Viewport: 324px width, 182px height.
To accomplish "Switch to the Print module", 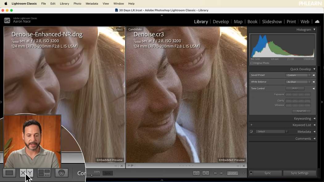I will click(291, 22).
